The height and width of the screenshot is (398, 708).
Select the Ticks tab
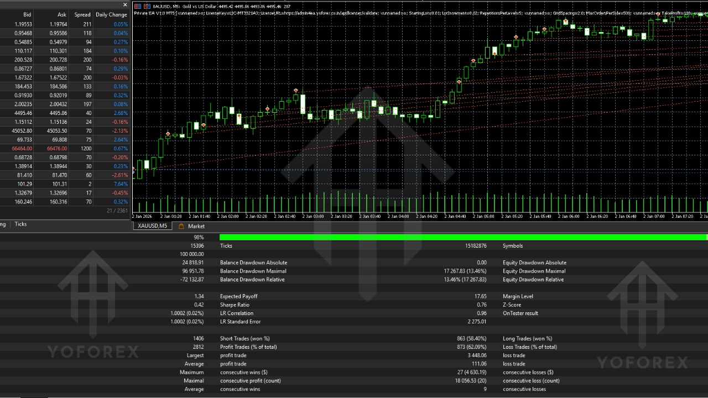click(x=20, y=224)
